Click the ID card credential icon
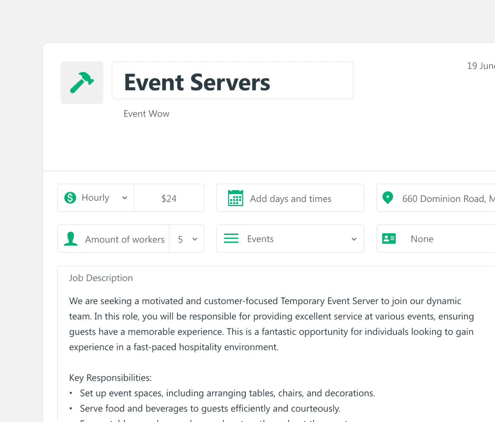The height and width of the screenshot is (422, 495). pyautogui.click(x=389, y=238)
